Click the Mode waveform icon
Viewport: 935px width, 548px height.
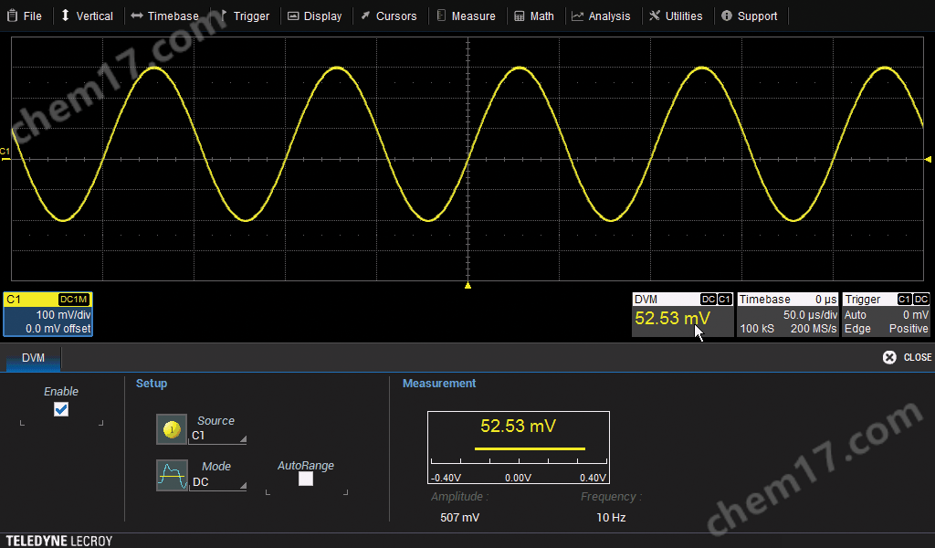(x=172, y=475)
